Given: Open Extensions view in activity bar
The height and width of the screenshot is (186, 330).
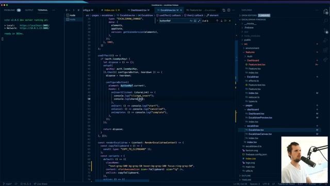Looking at the screenshot, I should tap(326, 50).
